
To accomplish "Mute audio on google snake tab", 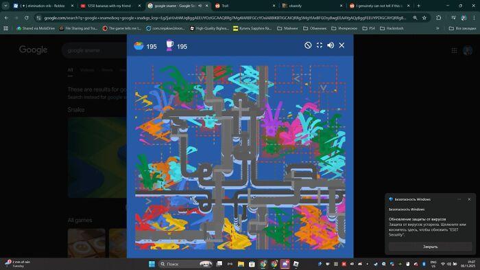I will 200,5.
